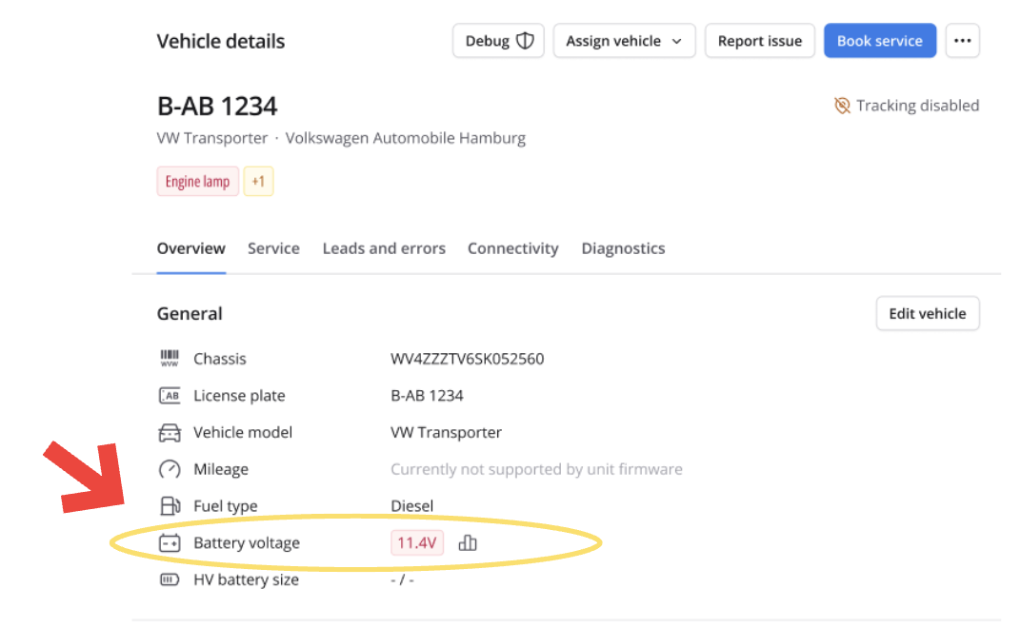Open the Leads and errors tab
Image resolution: width=1021 pixels, height=628 pixels.
point(384,248)
